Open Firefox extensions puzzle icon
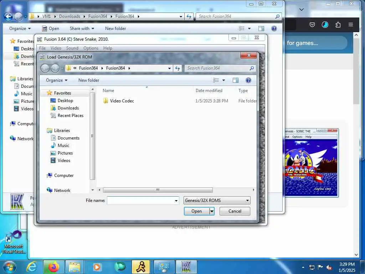This screenshot has height=274, width=365. tap(338, 25)
